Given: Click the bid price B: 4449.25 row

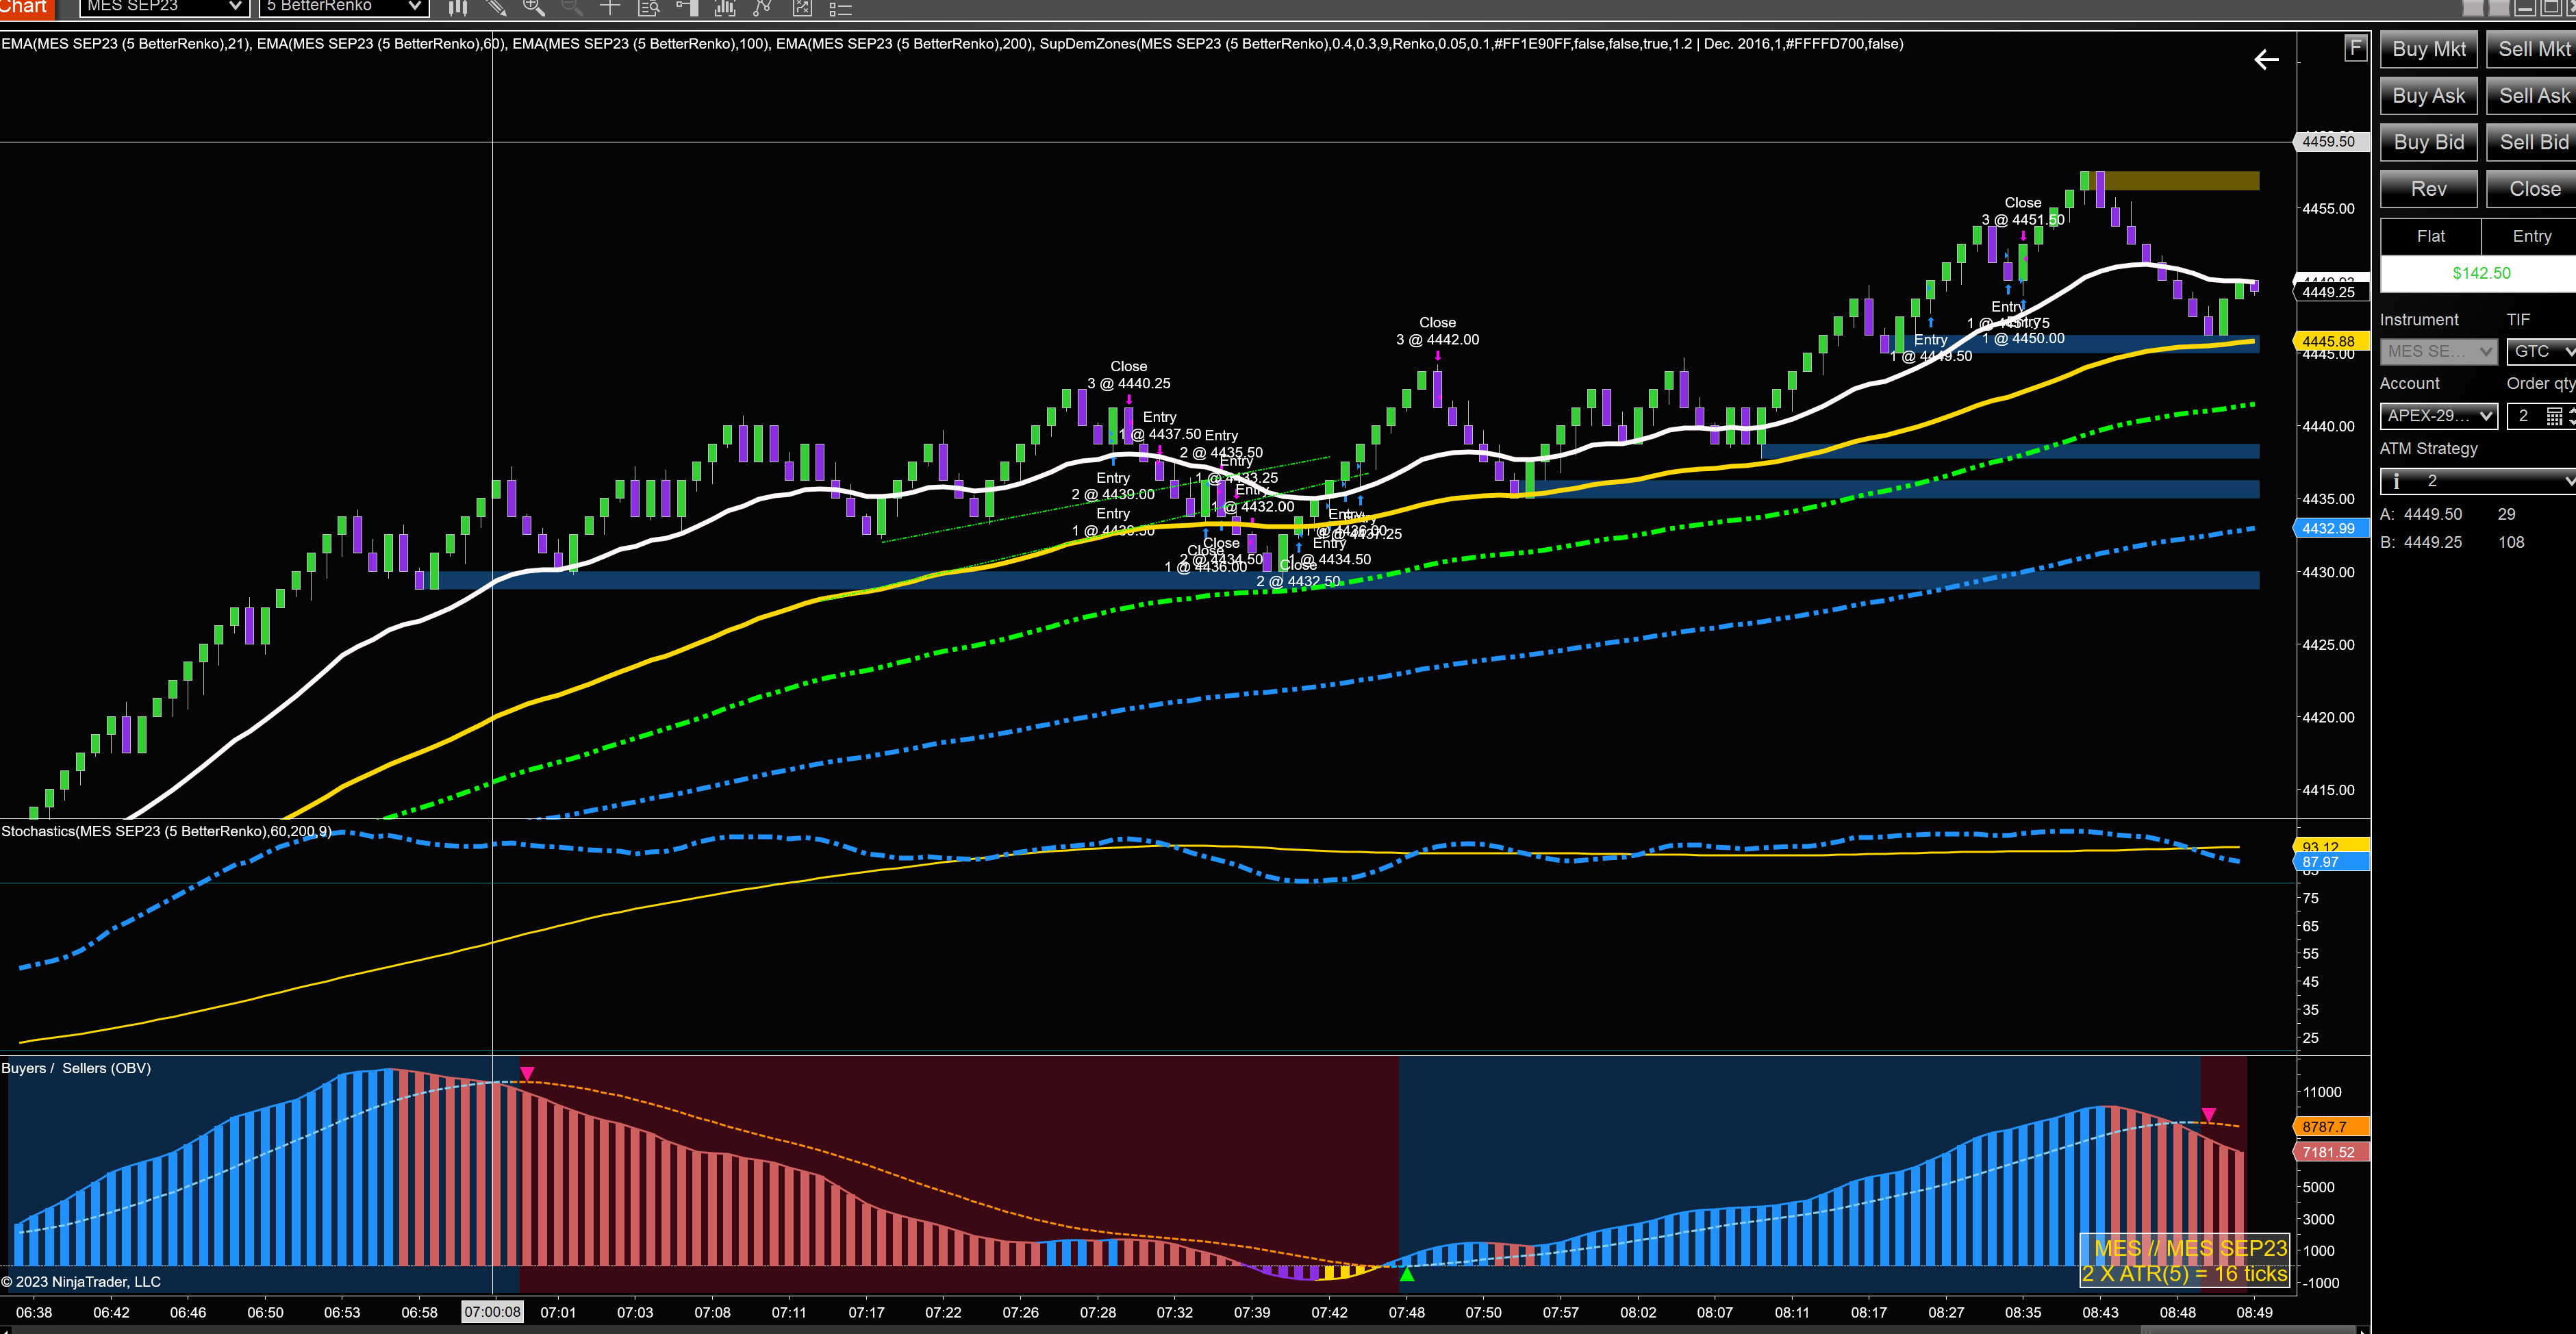Looking at the screenshot, I should [x=2452, y=542].
